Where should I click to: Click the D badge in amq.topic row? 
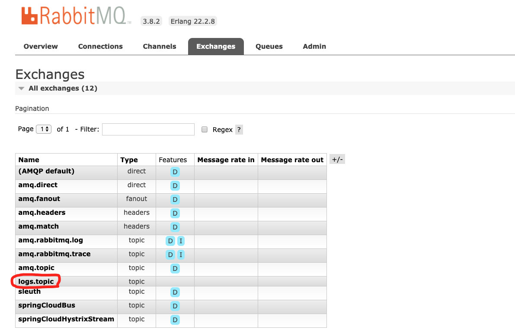175,268
